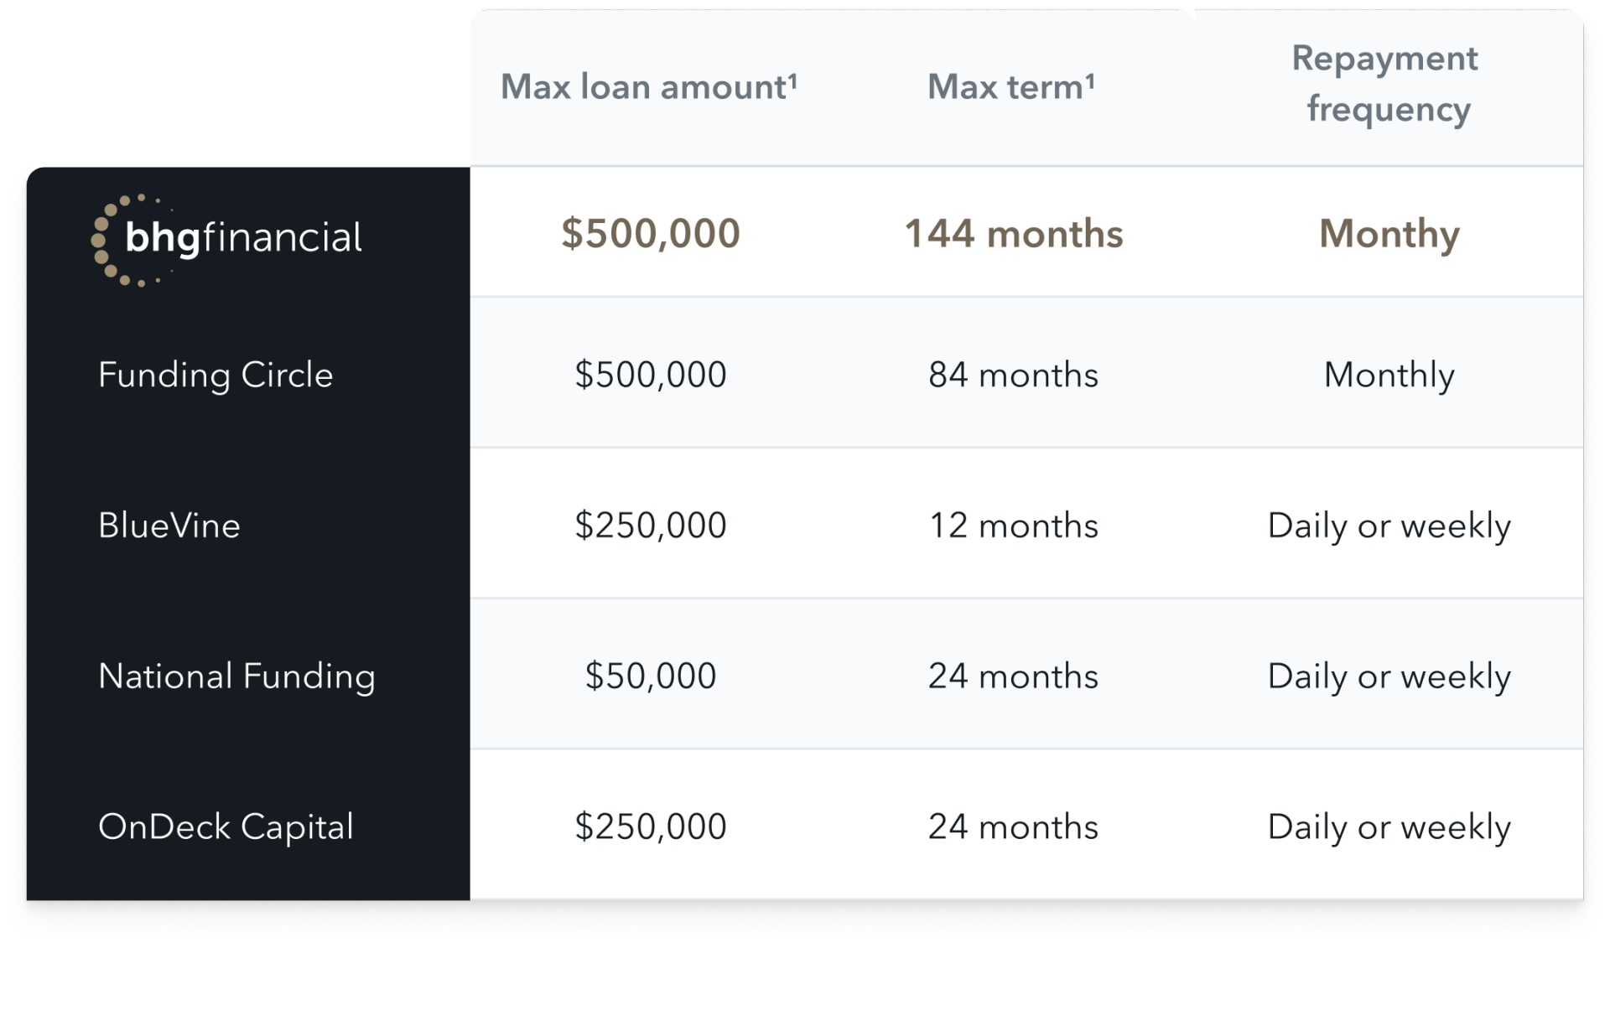Screen dimensions: 1610x1031
Task: Click OnDeck Capital's $250,000 amount
Action: pos(651,826)
